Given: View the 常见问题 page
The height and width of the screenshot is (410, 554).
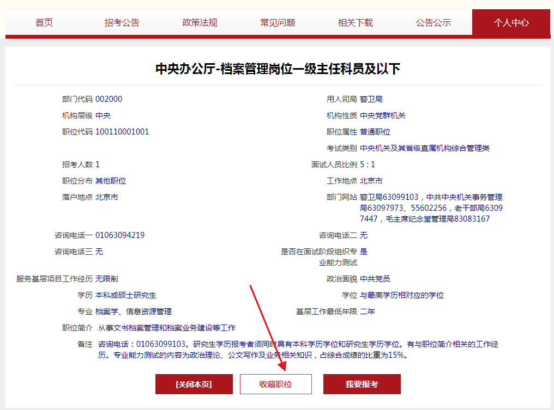Looking at the screenshot, I should (x=276, y=23).
